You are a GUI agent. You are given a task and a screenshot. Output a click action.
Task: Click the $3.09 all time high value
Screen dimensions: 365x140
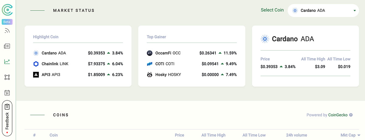coord(320,67)
